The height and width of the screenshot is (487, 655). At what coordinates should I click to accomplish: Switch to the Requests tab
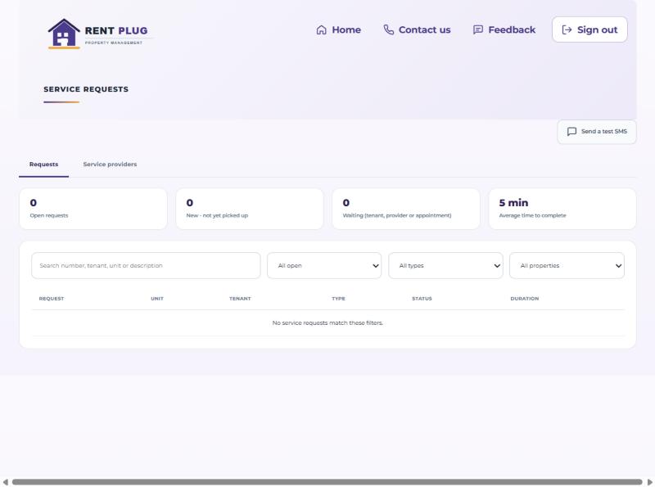click(x=44, y=165)
